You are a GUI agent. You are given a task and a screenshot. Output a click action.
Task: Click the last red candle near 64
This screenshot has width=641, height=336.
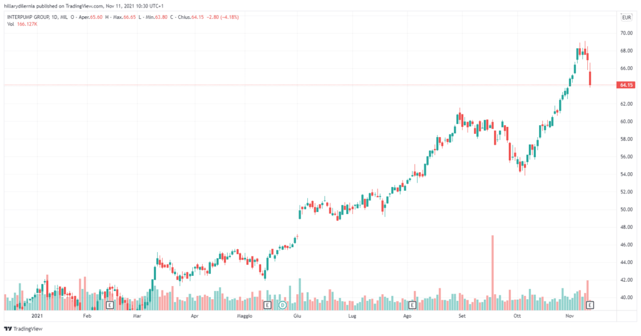pos(591,79)
